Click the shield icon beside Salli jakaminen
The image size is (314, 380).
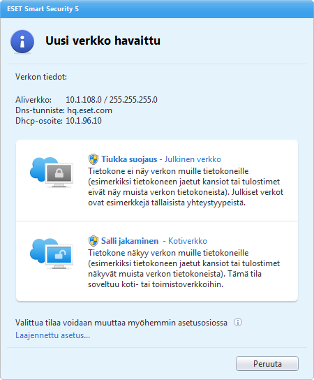click(x=94, y=241)
